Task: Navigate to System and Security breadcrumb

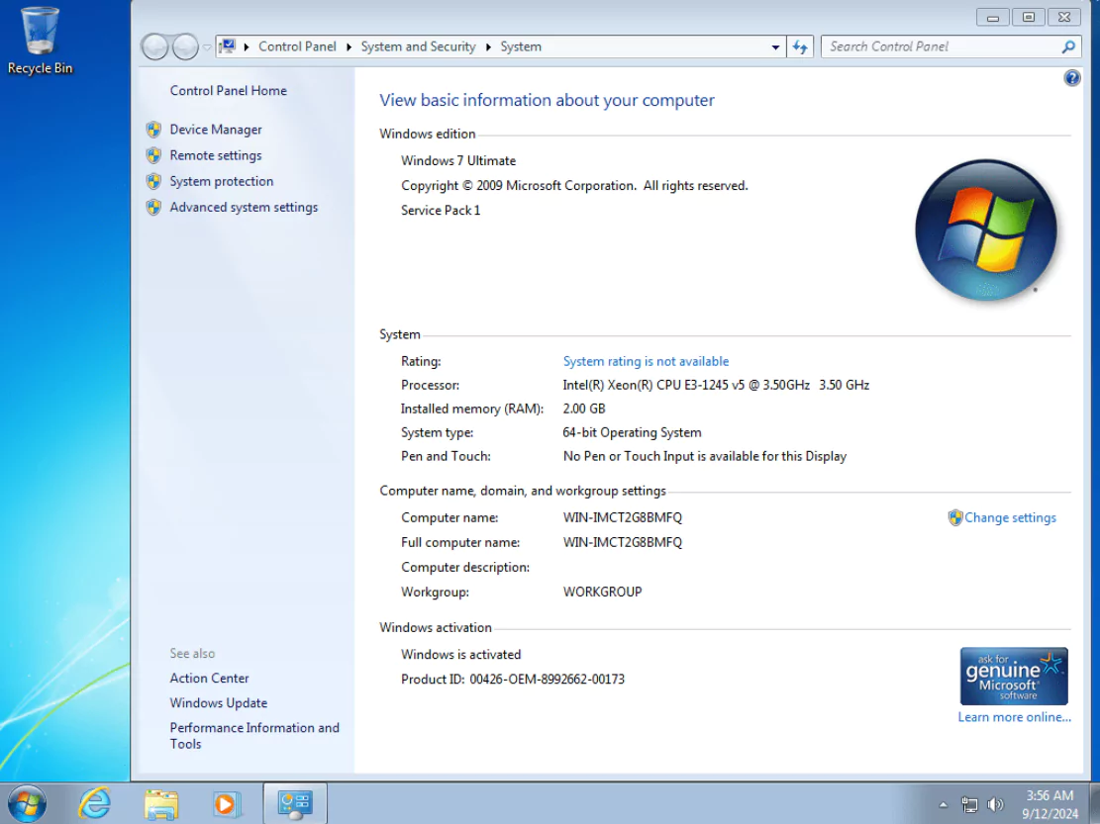Action: click(418, 46)
